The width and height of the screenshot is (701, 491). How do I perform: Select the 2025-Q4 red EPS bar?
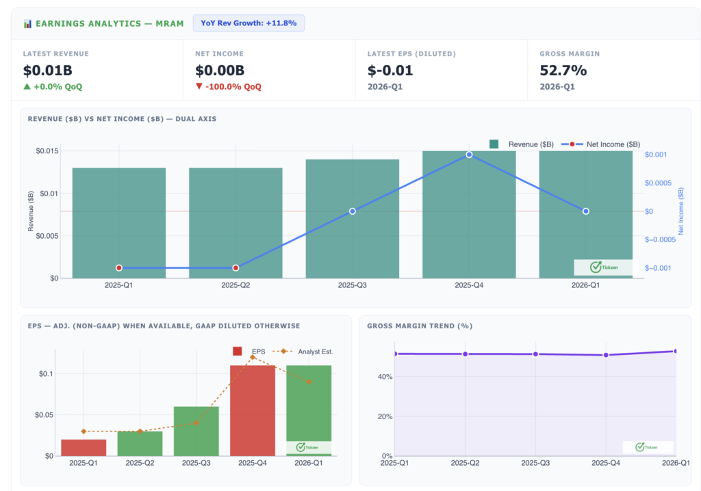point(253,410)
